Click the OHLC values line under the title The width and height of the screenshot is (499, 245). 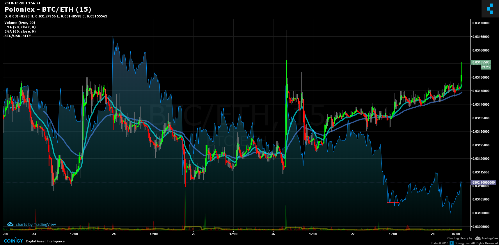56,16
